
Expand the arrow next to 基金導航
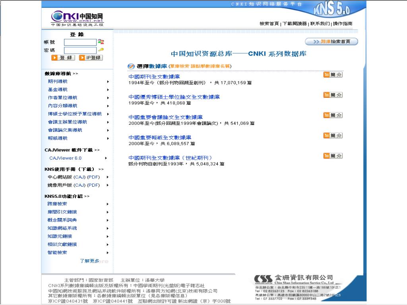(108, 90)
